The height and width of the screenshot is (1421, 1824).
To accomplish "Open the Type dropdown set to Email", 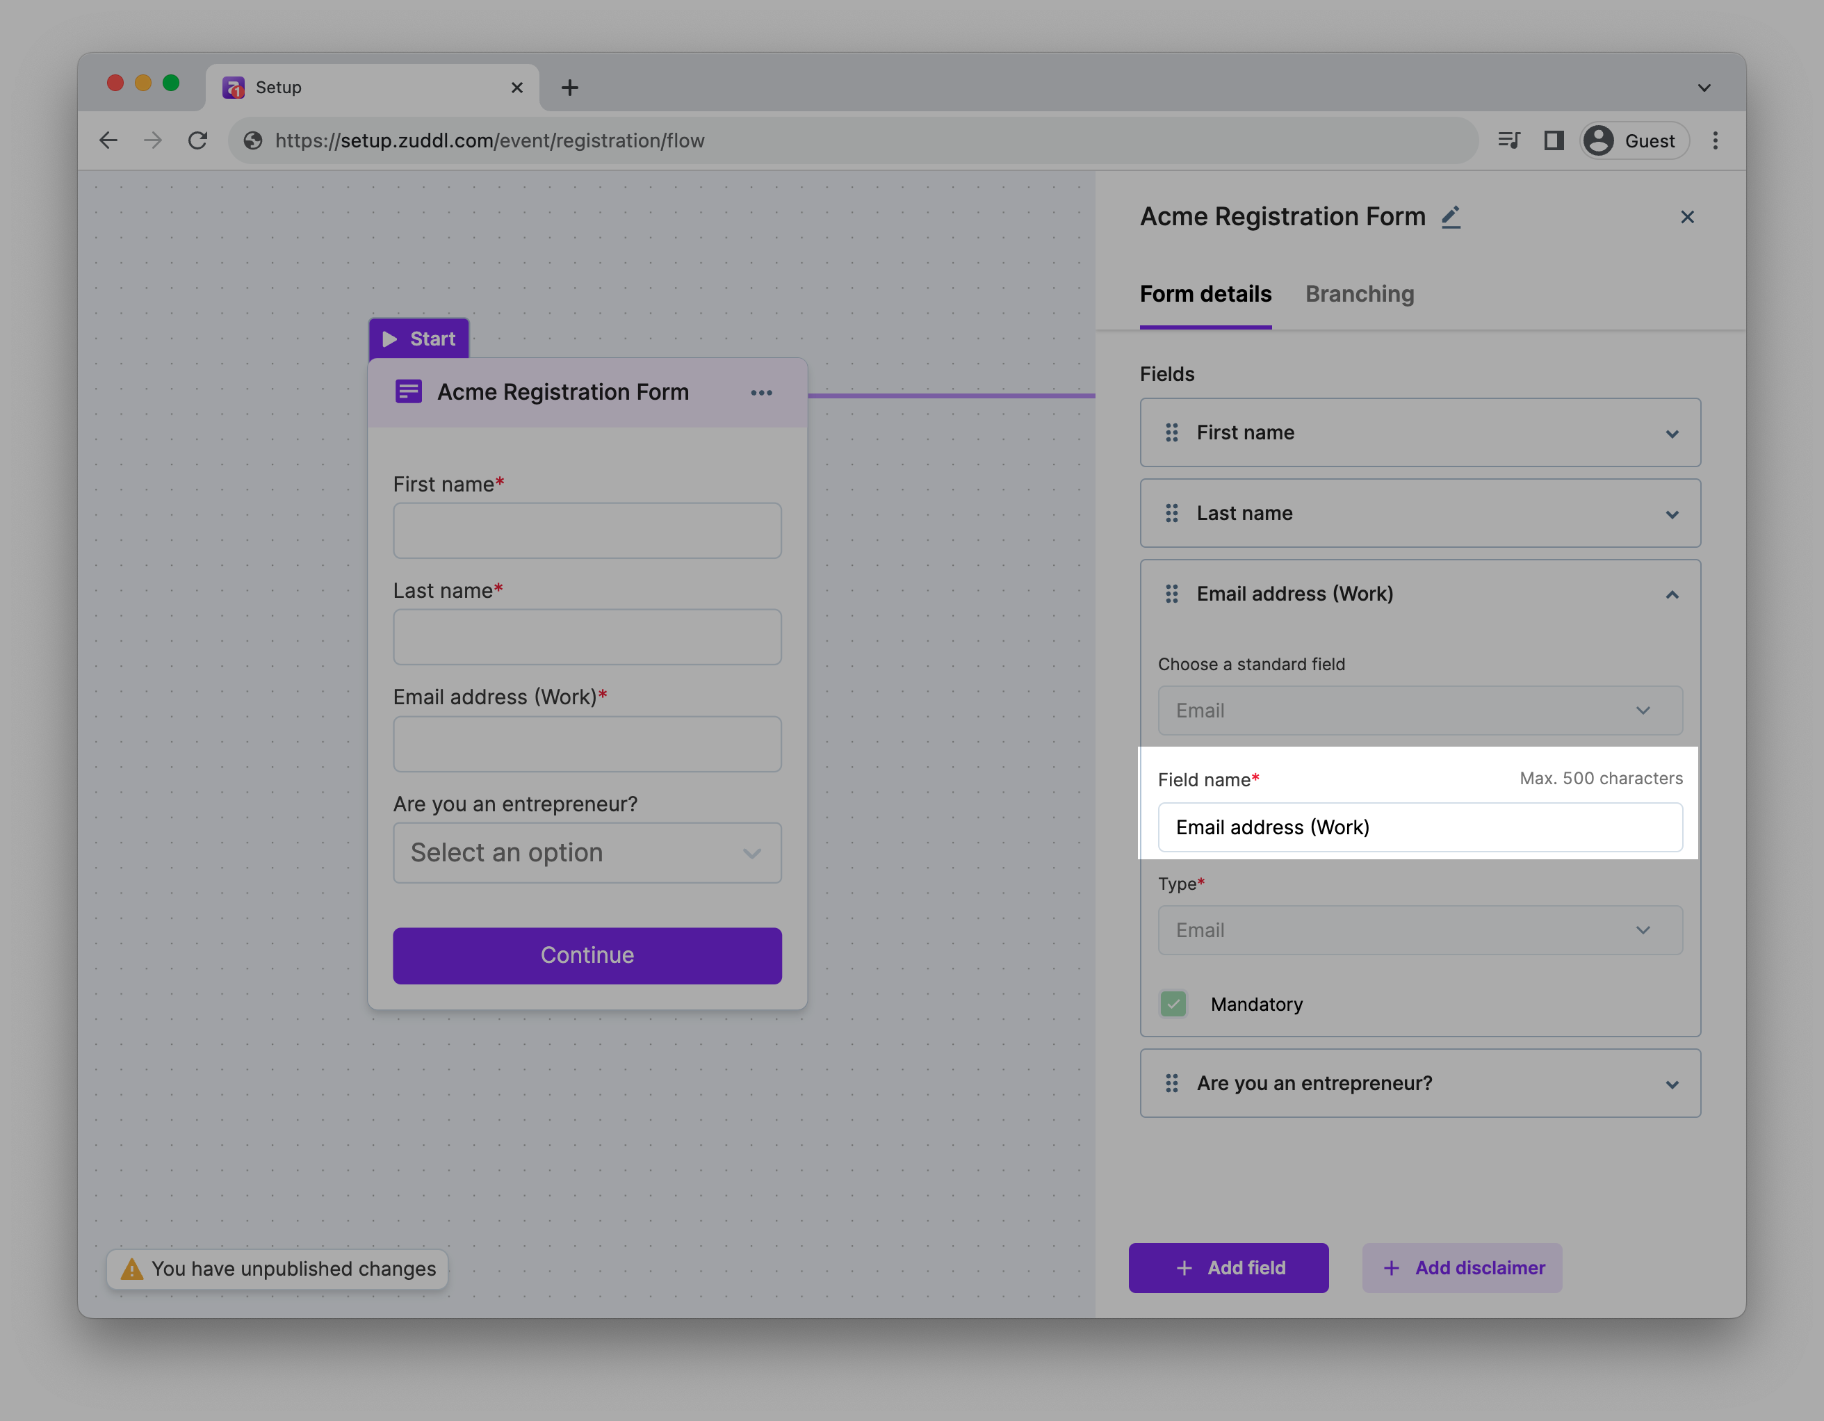I will click(1419, 931).
